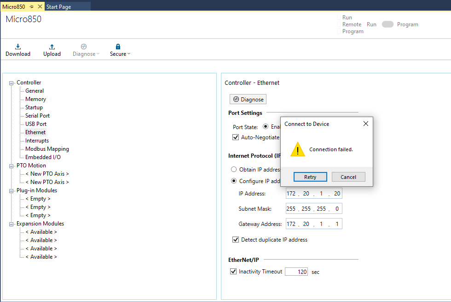The width and height of the screenshot is (451, 302).
Task: Open Embedded I/O configuration
Action: (x=43, y=157)
